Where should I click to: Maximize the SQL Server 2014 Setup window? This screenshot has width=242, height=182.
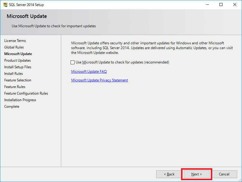coord(221,4)
